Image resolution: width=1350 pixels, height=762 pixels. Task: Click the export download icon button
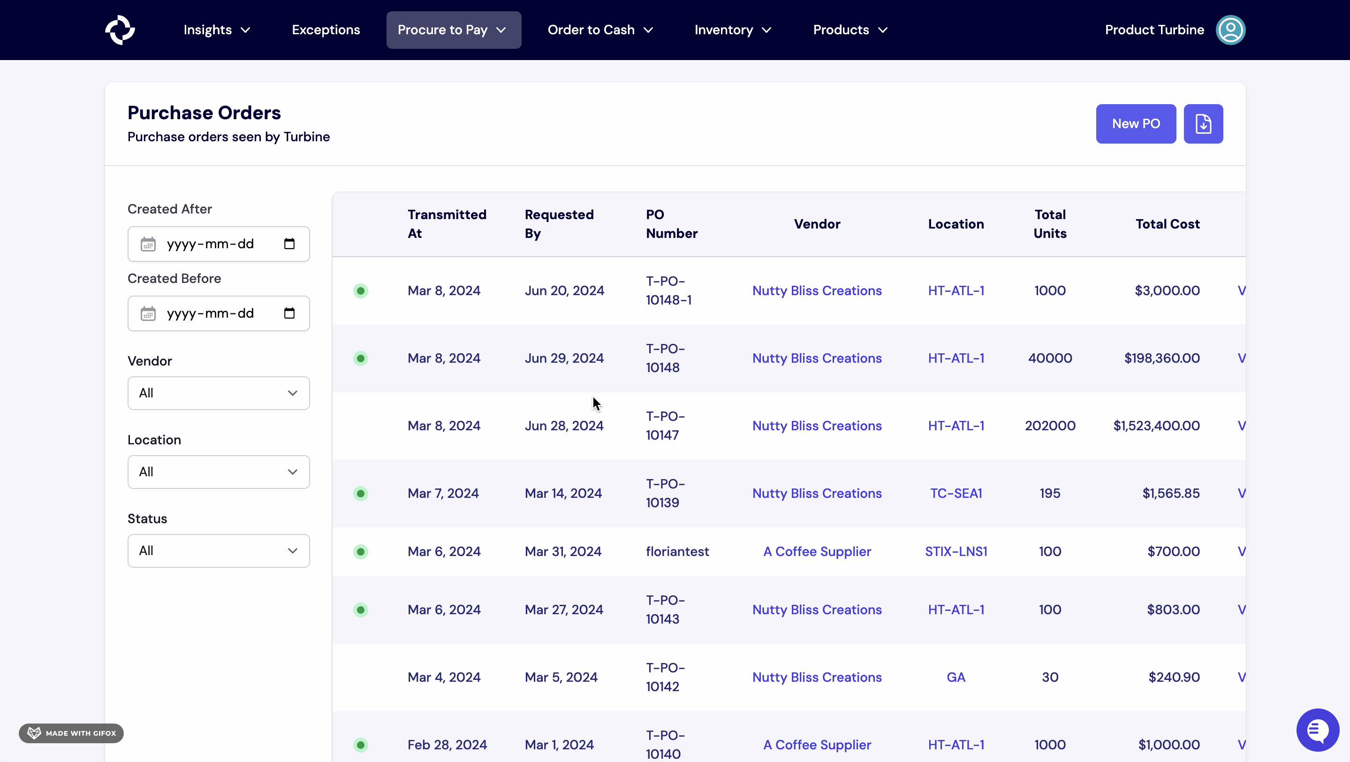[x=1203, y=124]
